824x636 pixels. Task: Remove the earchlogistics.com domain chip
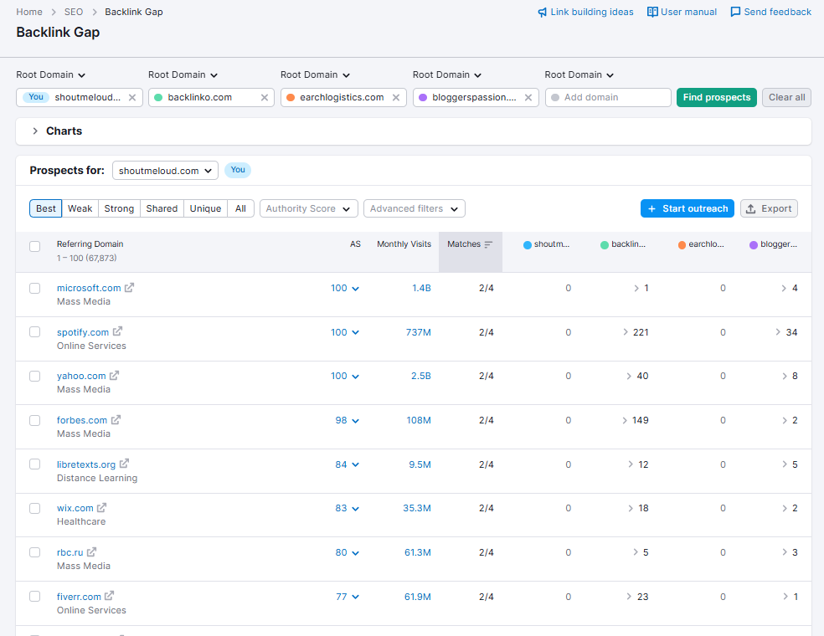tap(395, 97)
